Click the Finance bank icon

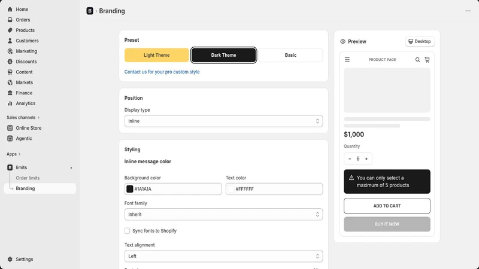point(10,93)
